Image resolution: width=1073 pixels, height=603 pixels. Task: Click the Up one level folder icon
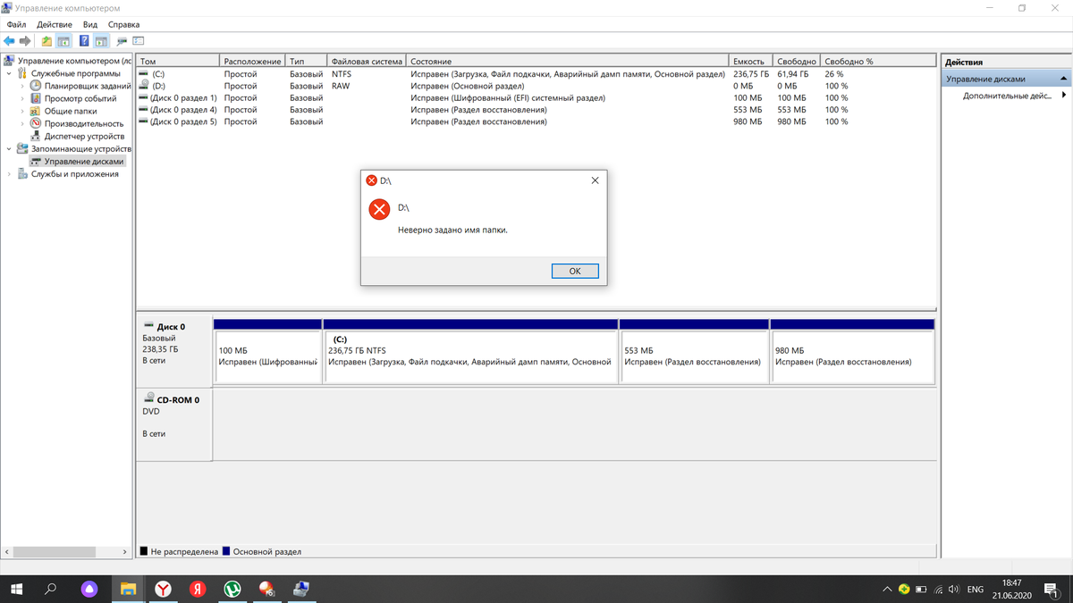coord(47,41)
